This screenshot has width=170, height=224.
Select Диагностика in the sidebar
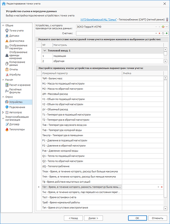(17, 41)
